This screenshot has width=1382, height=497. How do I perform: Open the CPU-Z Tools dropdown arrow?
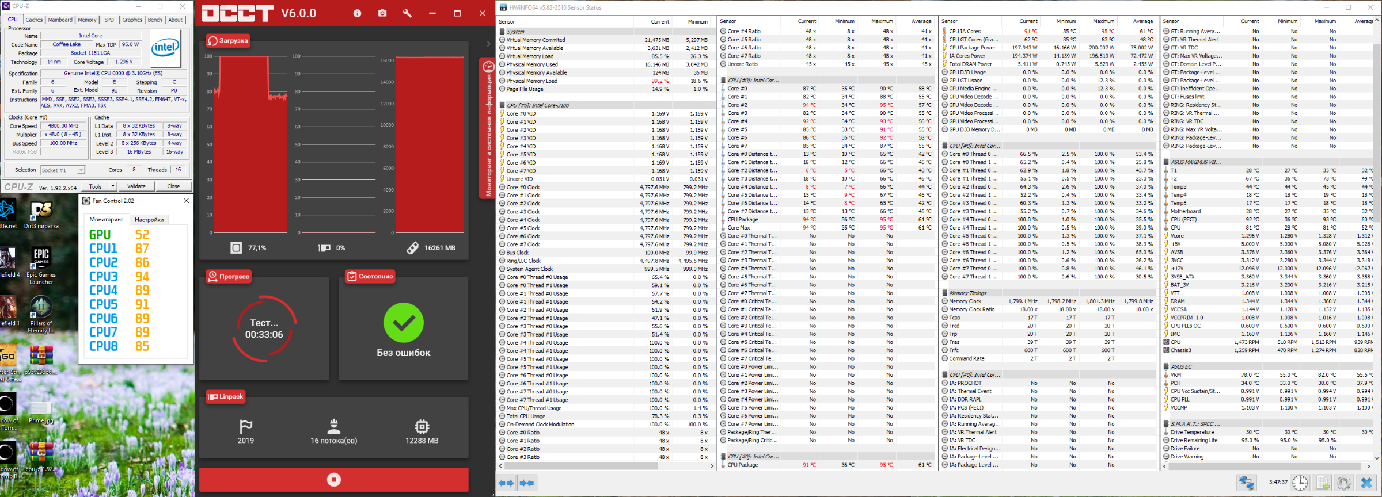pyautogui.click(x=113, y=186)
